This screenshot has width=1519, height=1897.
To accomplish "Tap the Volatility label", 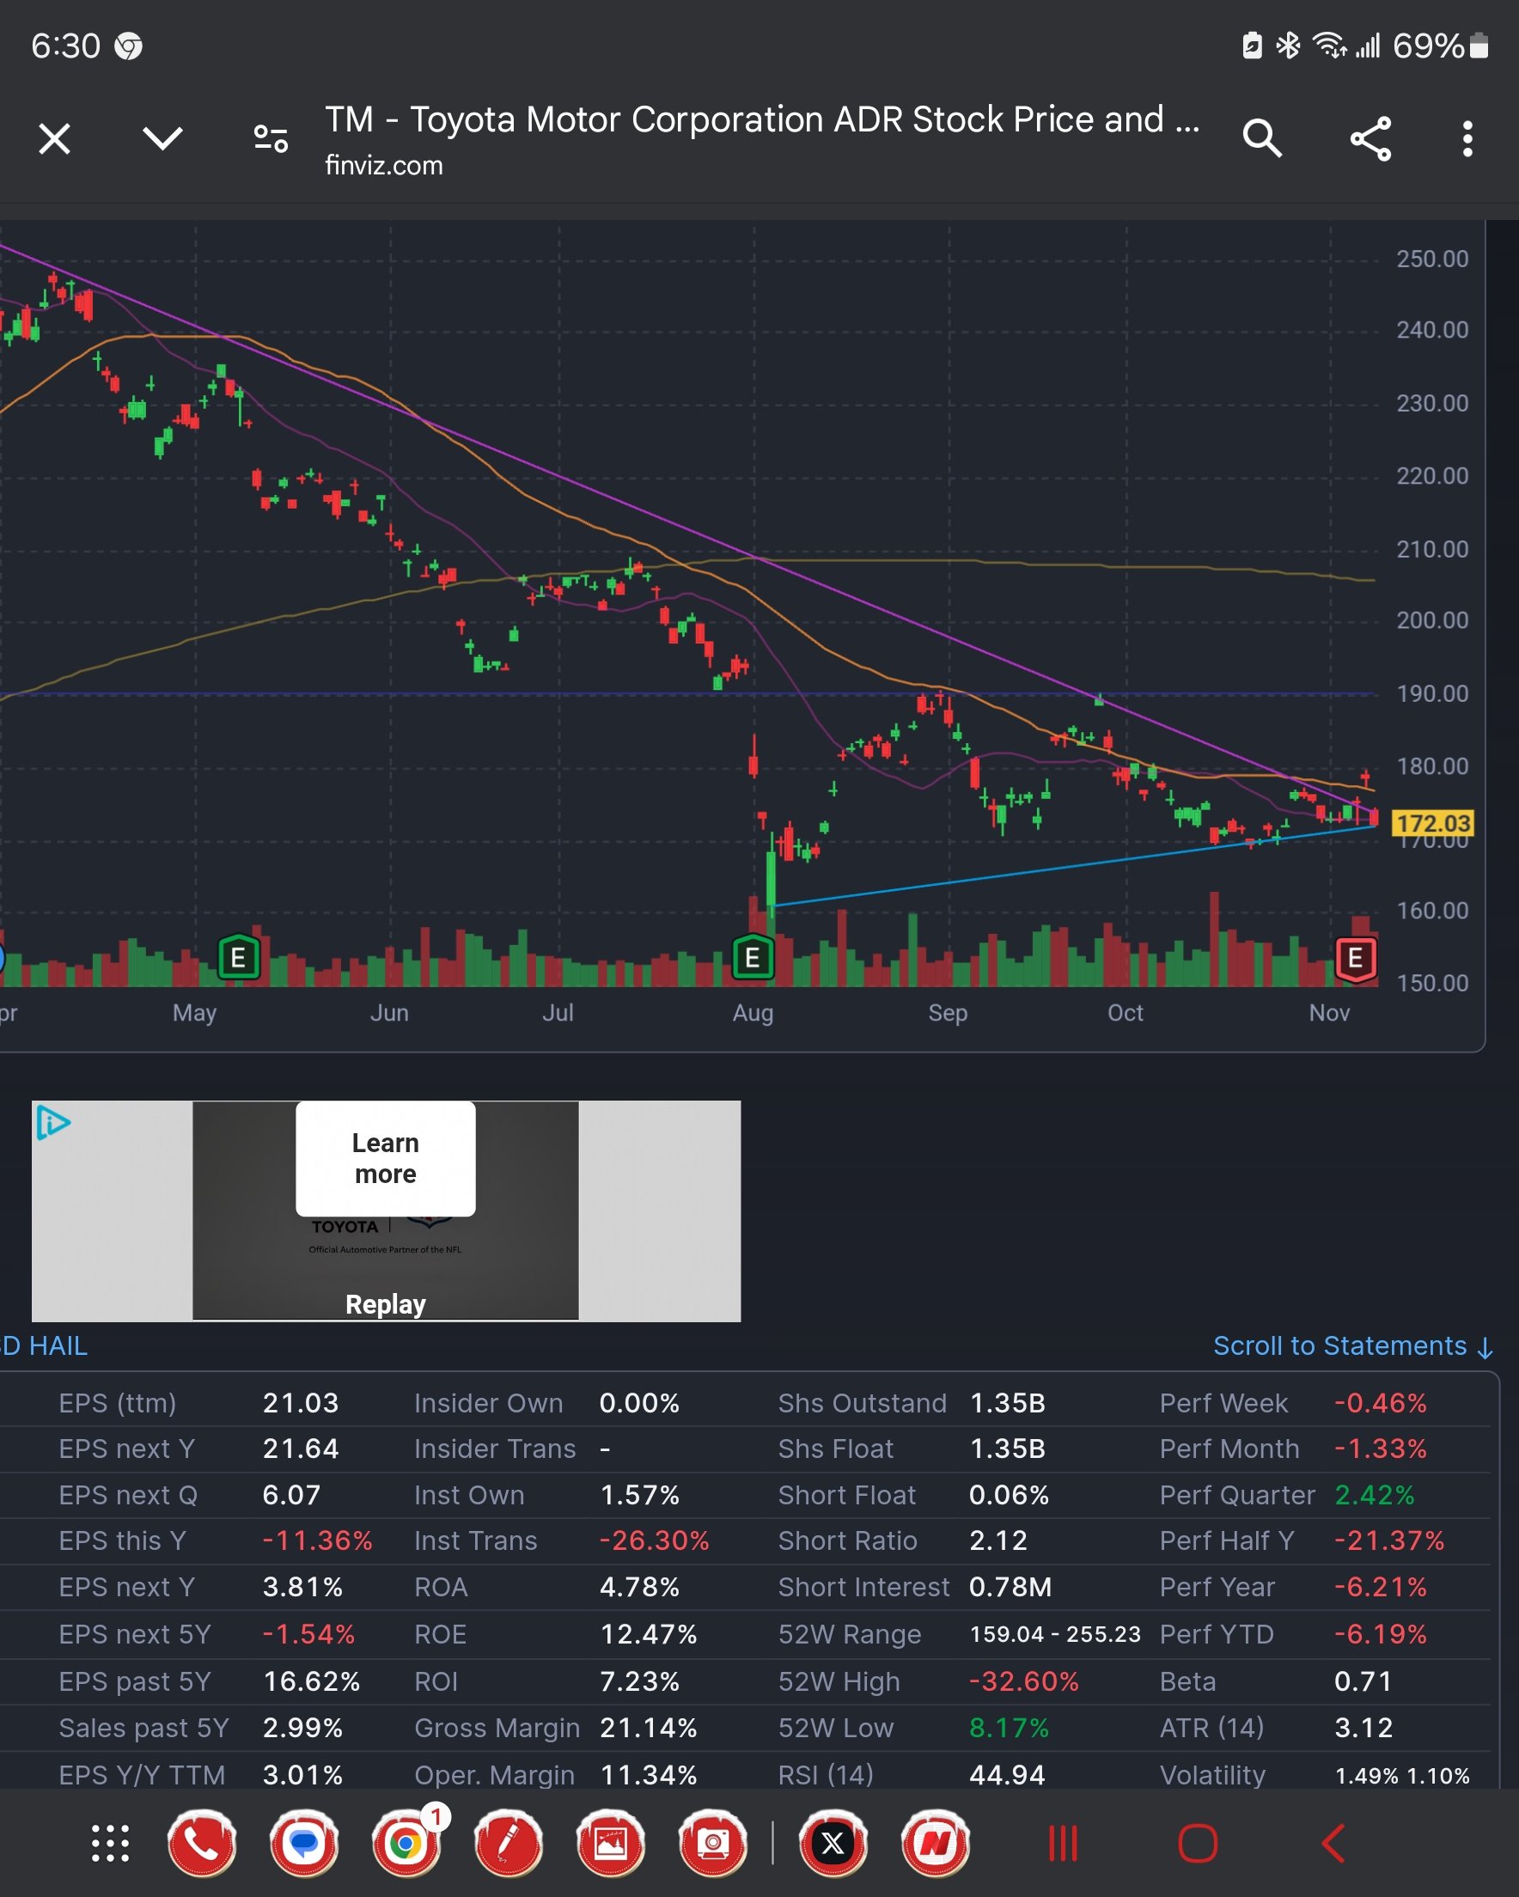I will (x=1212, y=1775).
